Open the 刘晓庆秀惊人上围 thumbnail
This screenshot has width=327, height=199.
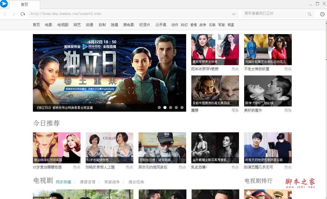coord(110,148)
